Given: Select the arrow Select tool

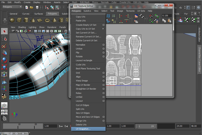Looking at the screenshot, I should tap(4, 31).
